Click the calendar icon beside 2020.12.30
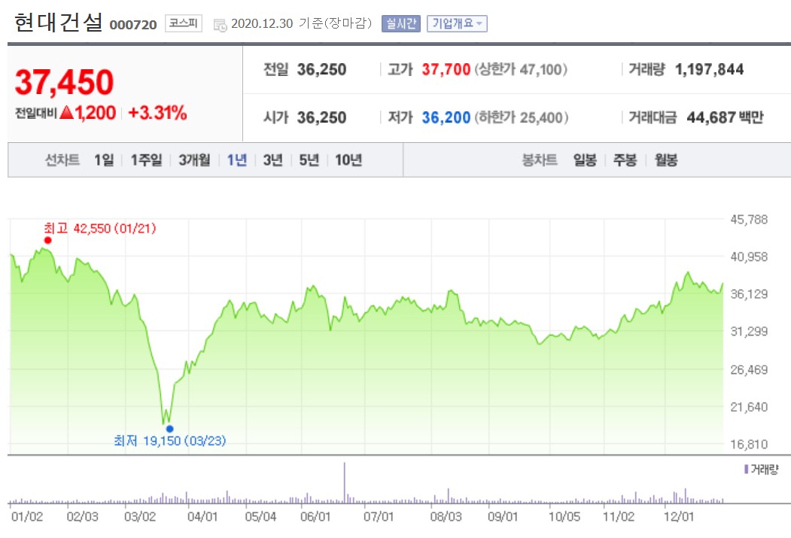 coord(220,25)
